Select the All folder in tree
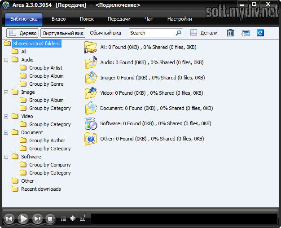The width and height of the screenshot is (281, 228). 24,52
